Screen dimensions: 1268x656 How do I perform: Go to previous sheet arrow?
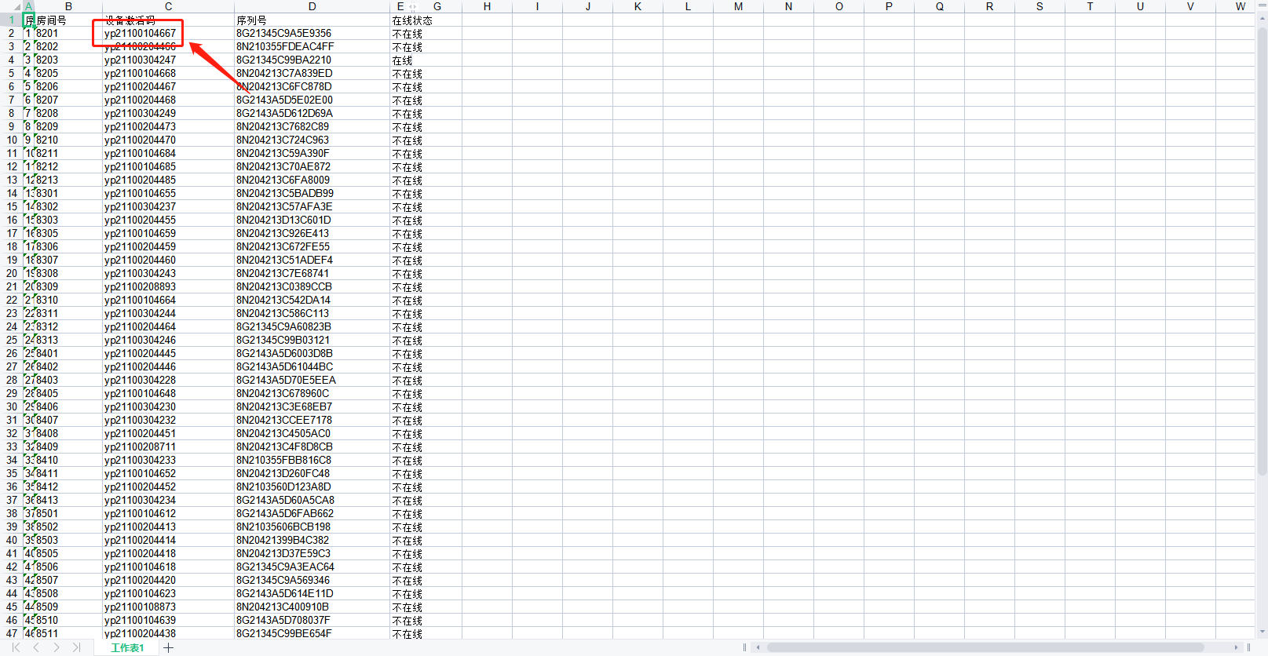[x=36, y=647]
